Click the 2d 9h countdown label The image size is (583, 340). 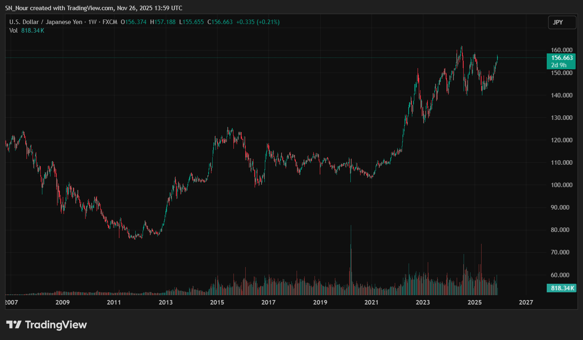point(562,65)
